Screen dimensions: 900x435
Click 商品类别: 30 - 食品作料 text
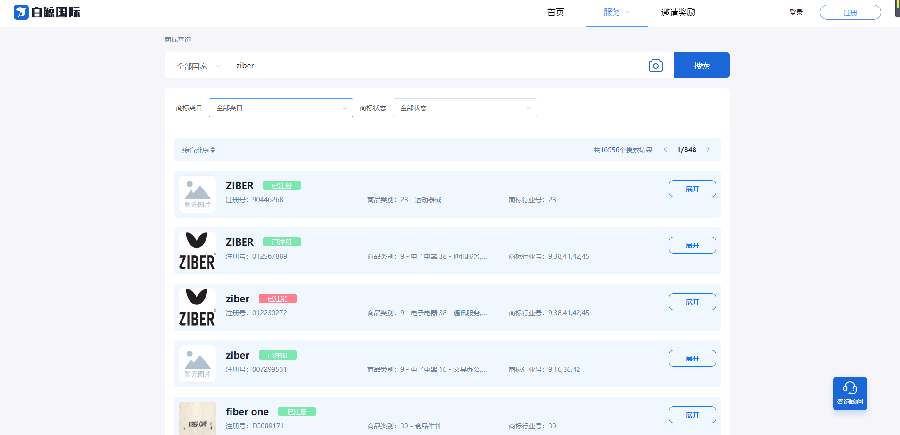point(405,426)
